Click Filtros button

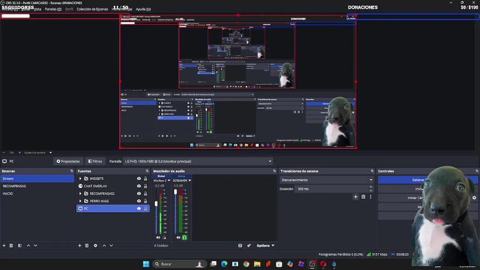(95, 161)
